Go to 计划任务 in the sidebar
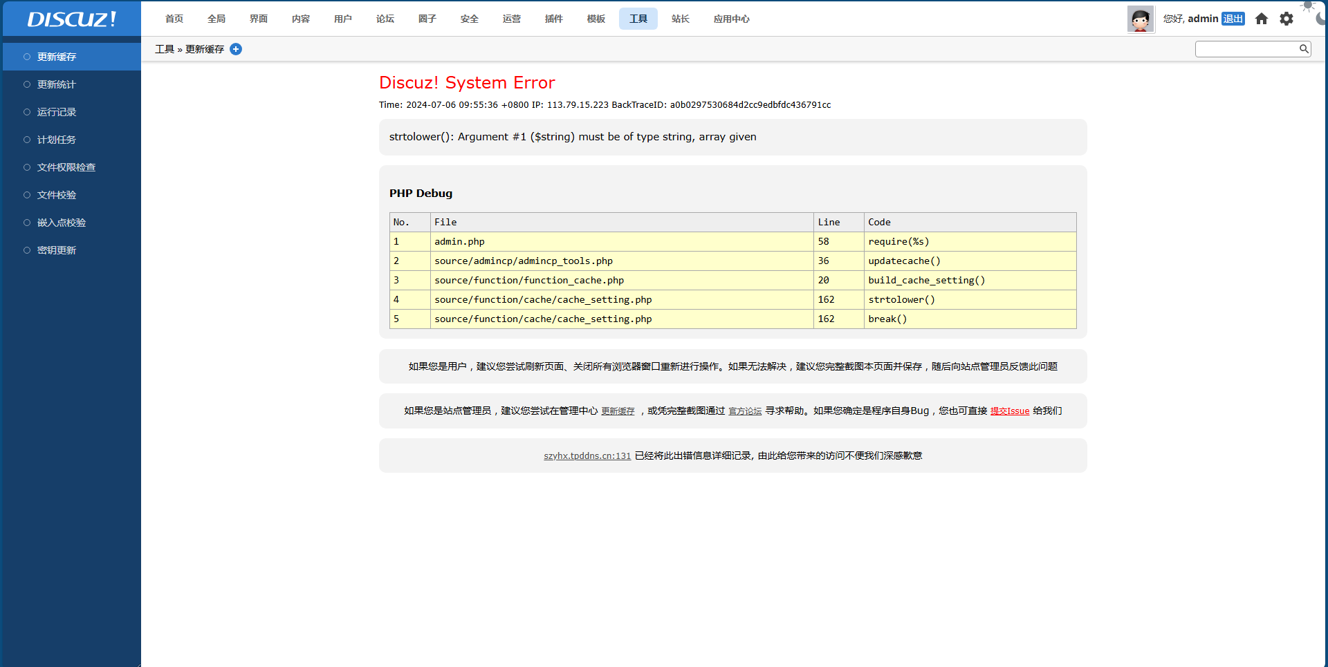1328x667 pixels. [57, 140]
